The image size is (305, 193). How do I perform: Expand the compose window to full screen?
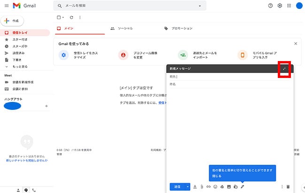coord(284,69)
